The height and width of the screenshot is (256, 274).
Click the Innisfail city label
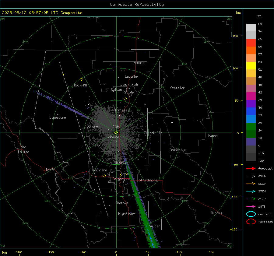(123, 110)
